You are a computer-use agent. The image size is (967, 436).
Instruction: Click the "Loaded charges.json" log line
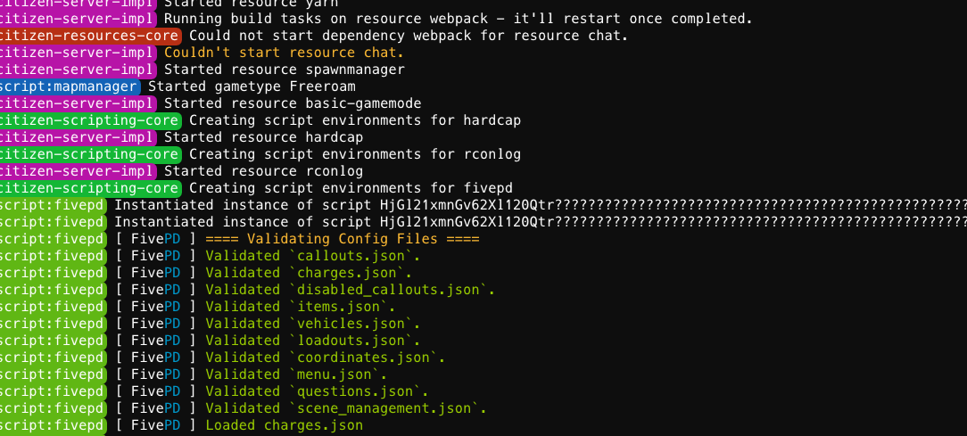coord(284,425)
